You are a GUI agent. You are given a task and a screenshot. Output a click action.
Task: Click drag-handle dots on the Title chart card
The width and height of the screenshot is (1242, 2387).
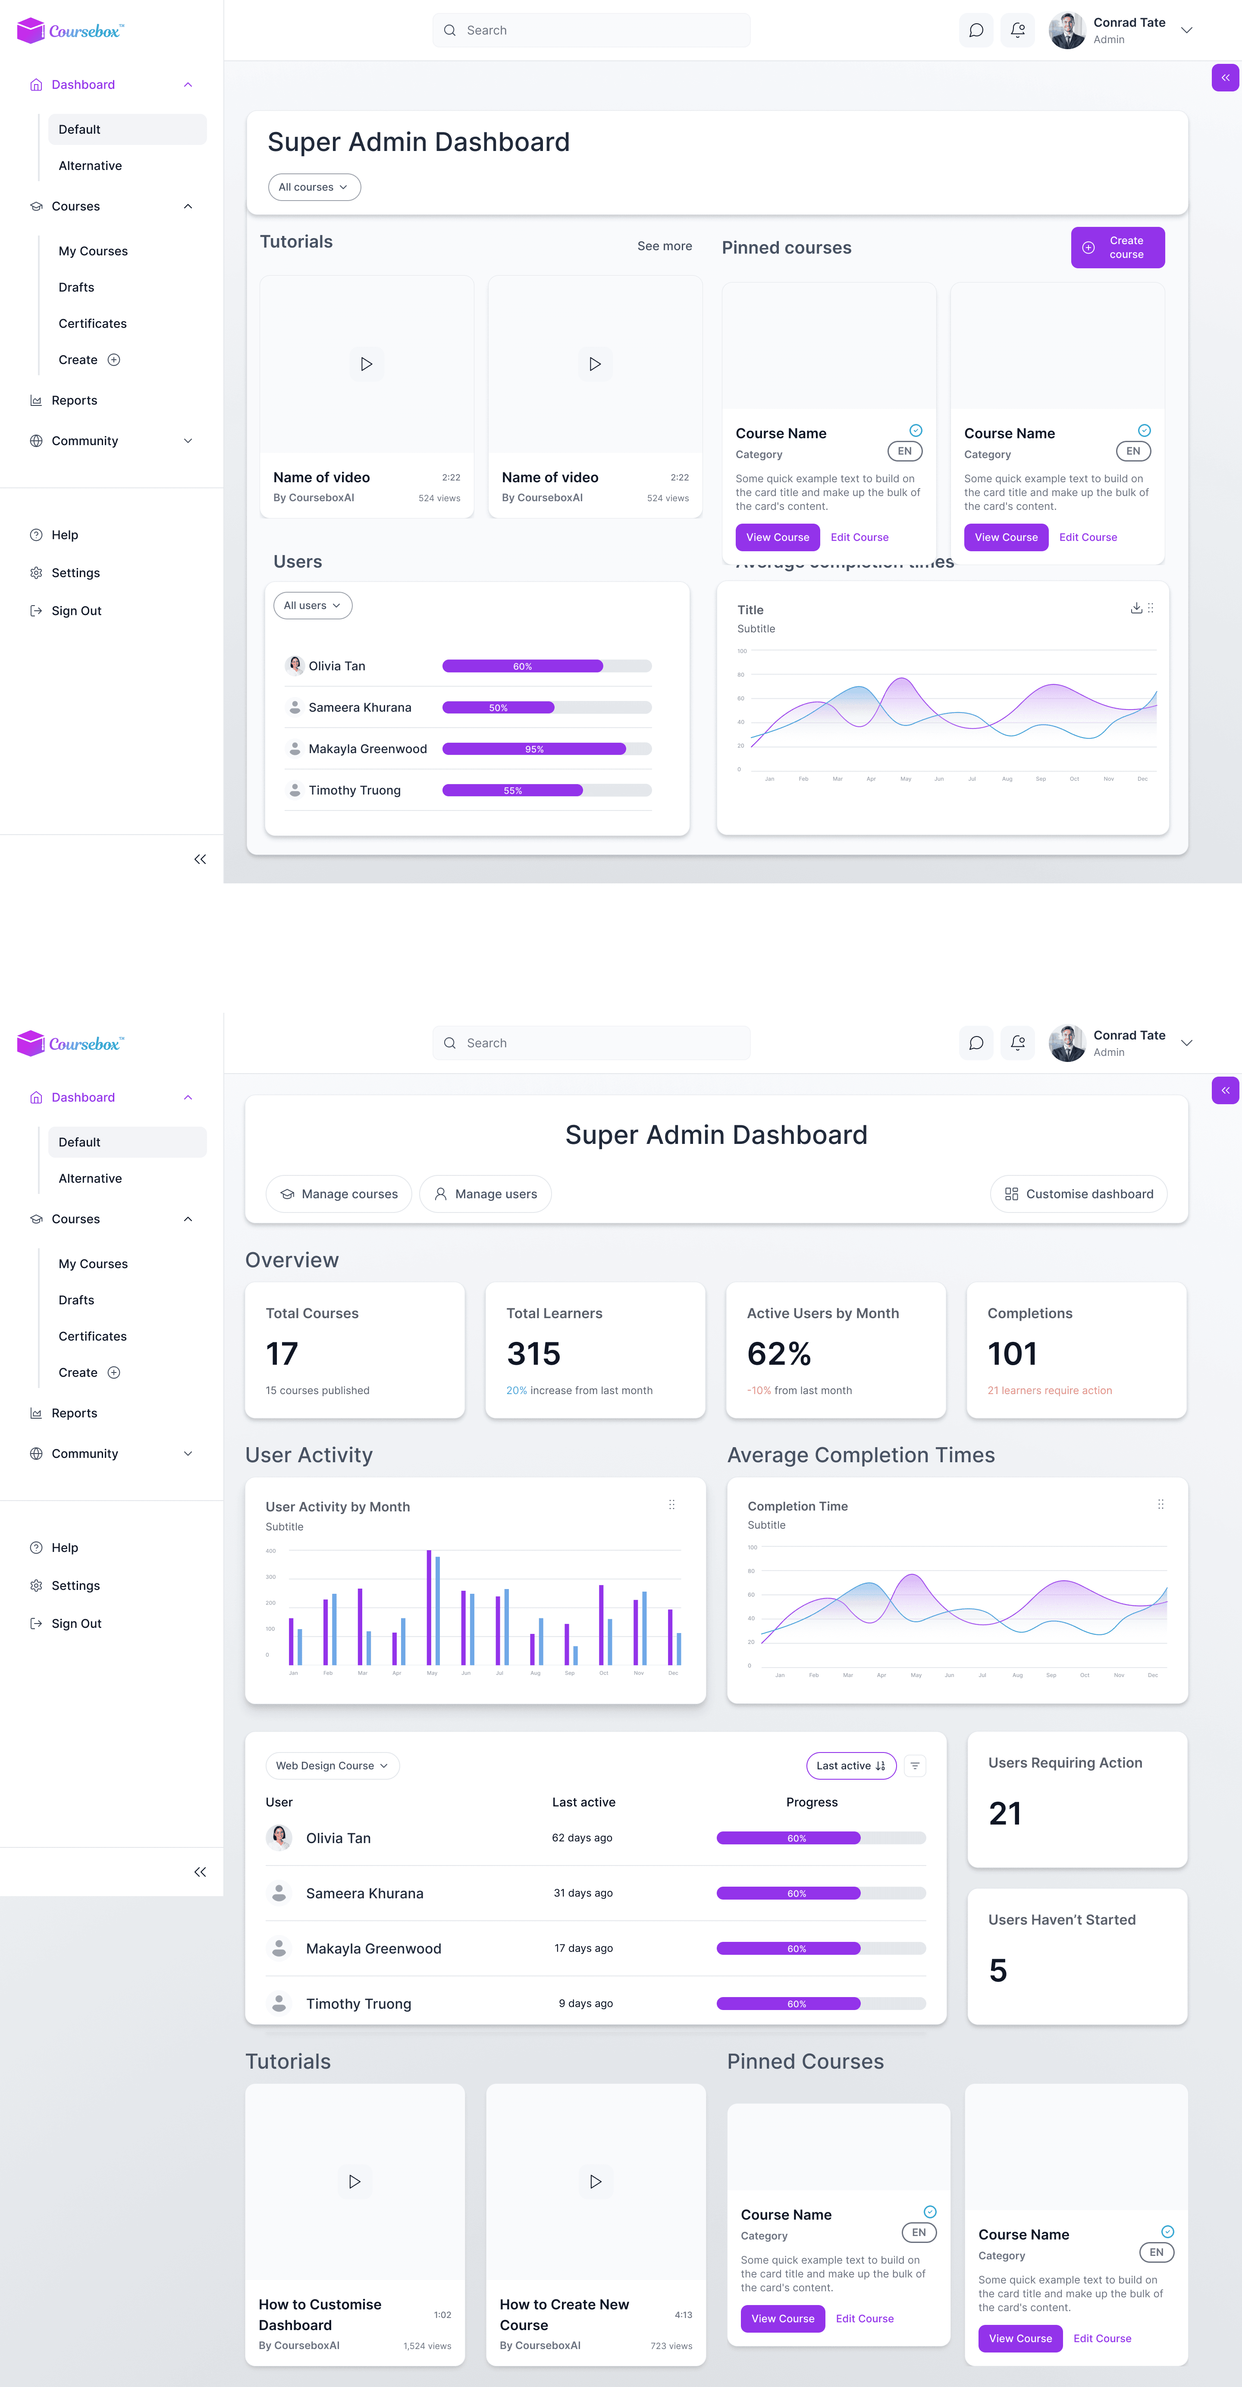(x=1150, y=608)
